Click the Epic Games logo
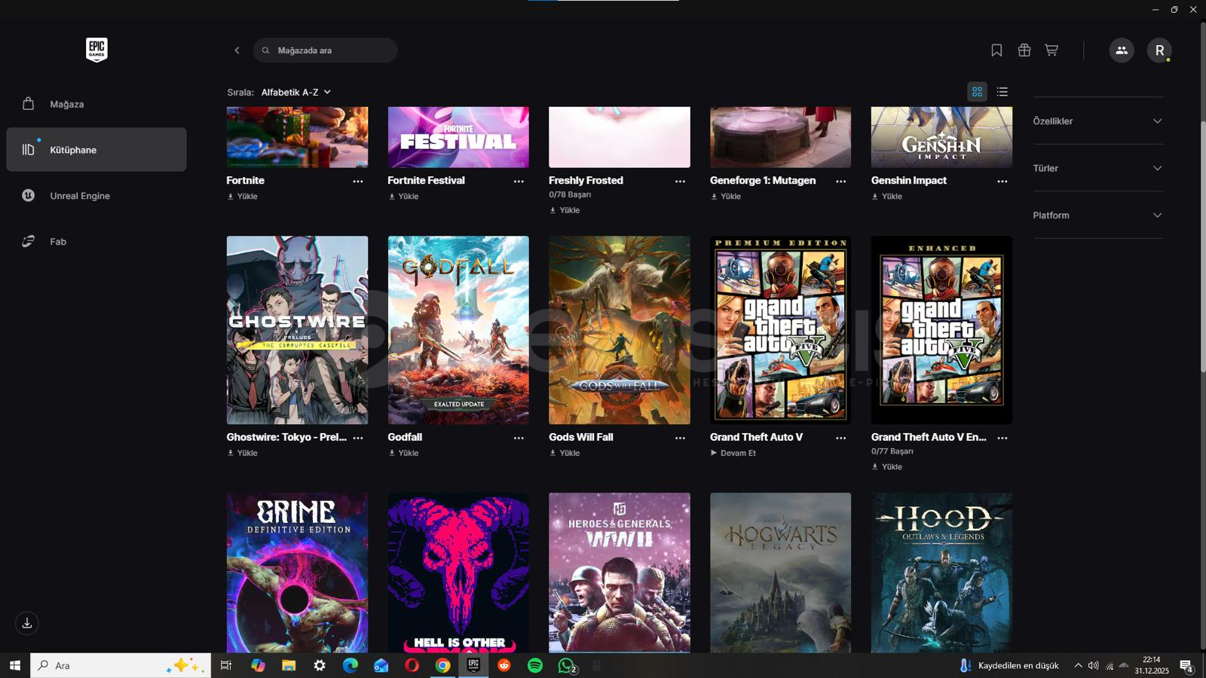 (96, 50)
